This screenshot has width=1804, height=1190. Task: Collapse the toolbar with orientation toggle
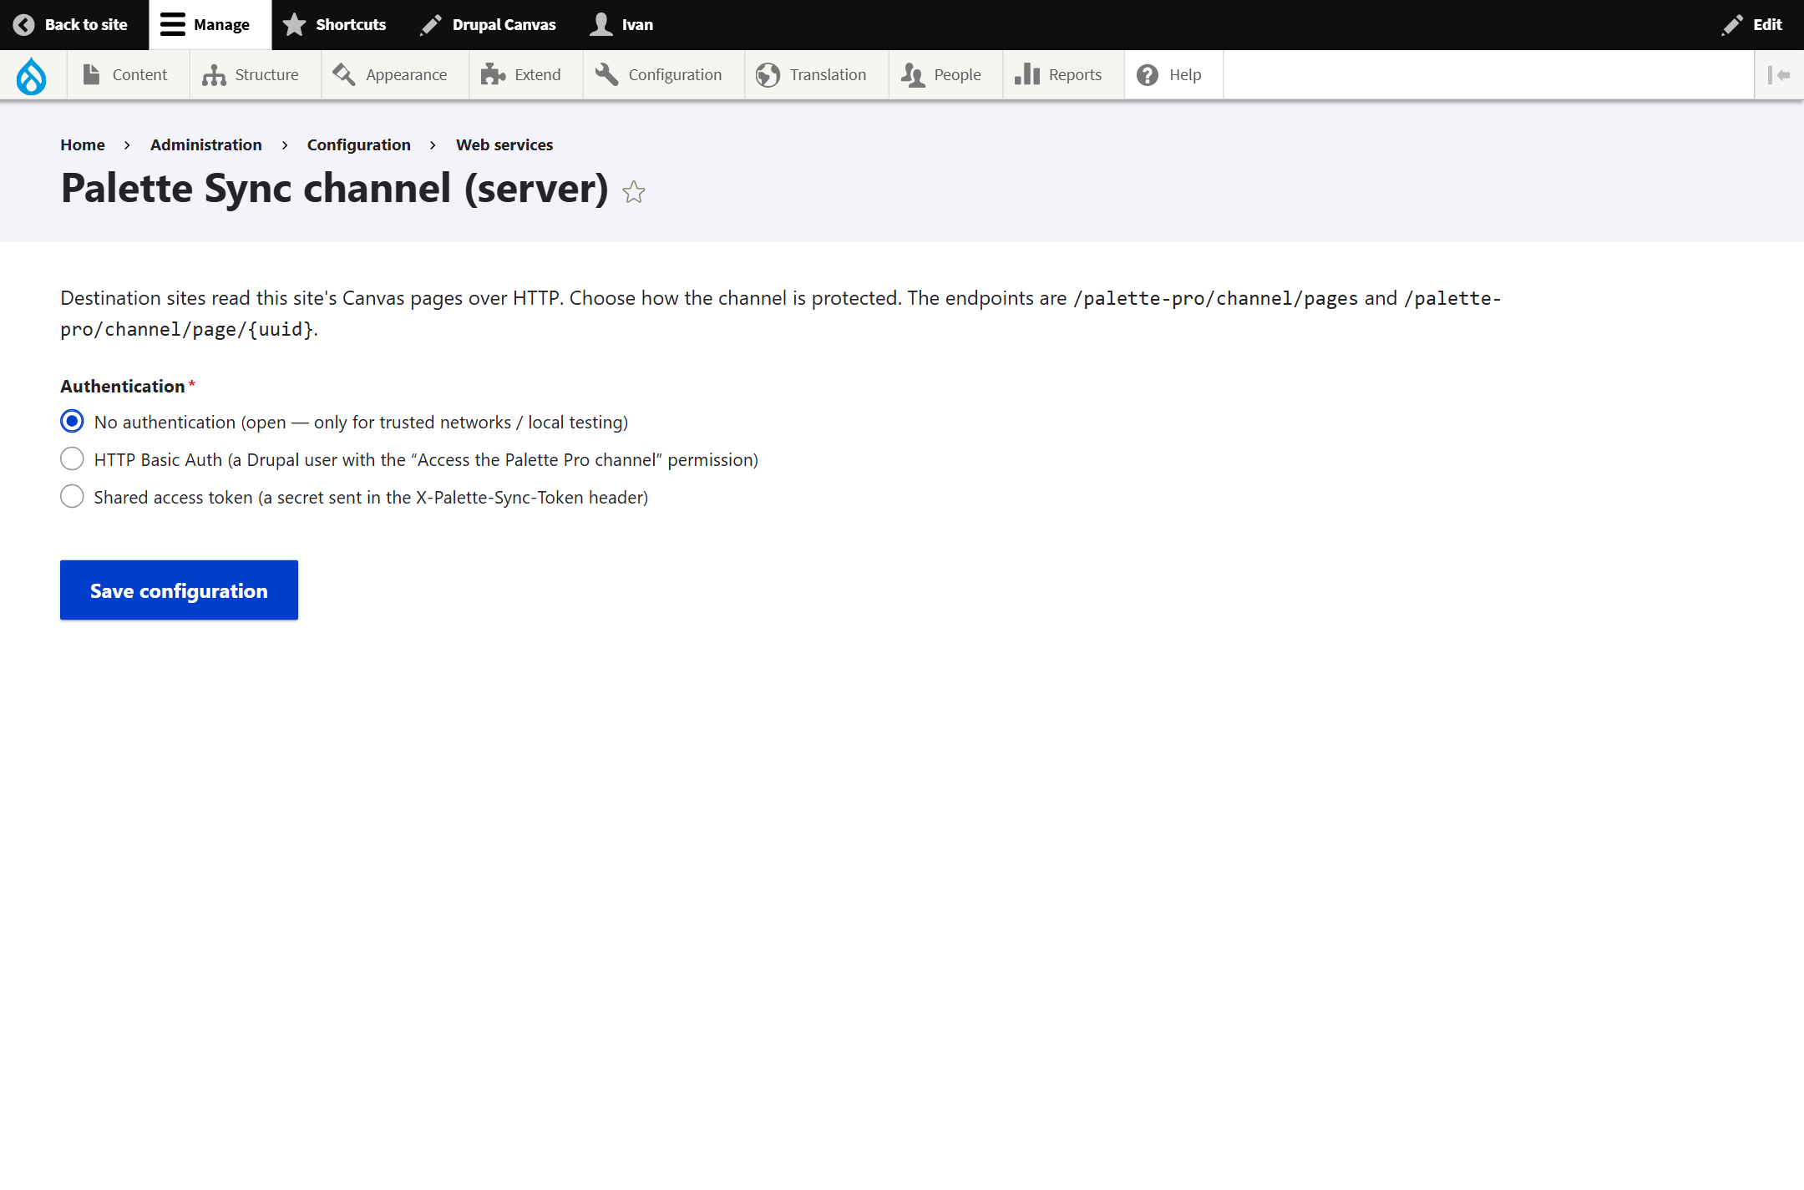pyautogui.click(x=1779, y=75)
